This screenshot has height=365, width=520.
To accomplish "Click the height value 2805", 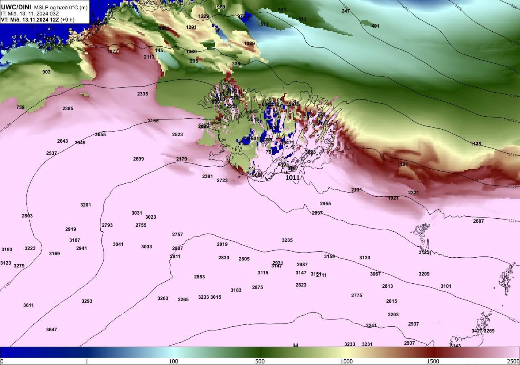I will tap(244, 259).
